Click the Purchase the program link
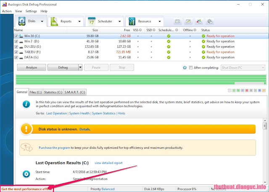Screen dimensions: 269x192 pos(54,148)
